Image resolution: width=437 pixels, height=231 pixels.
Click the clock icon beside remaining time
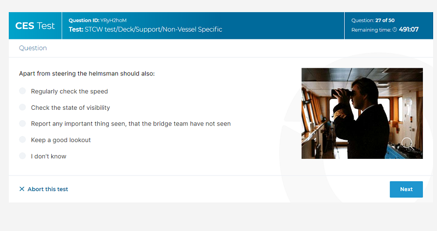pyautogui.click(x=394, y=29)
